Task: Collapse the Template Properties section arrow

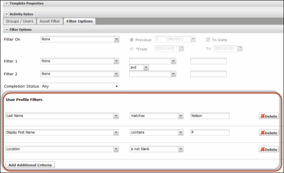Action: click(7, 3)
